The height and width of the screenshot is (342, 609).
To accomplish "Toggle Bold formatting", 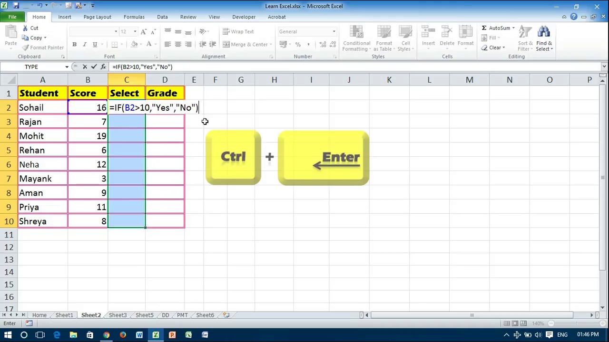I will click(74, 45).
